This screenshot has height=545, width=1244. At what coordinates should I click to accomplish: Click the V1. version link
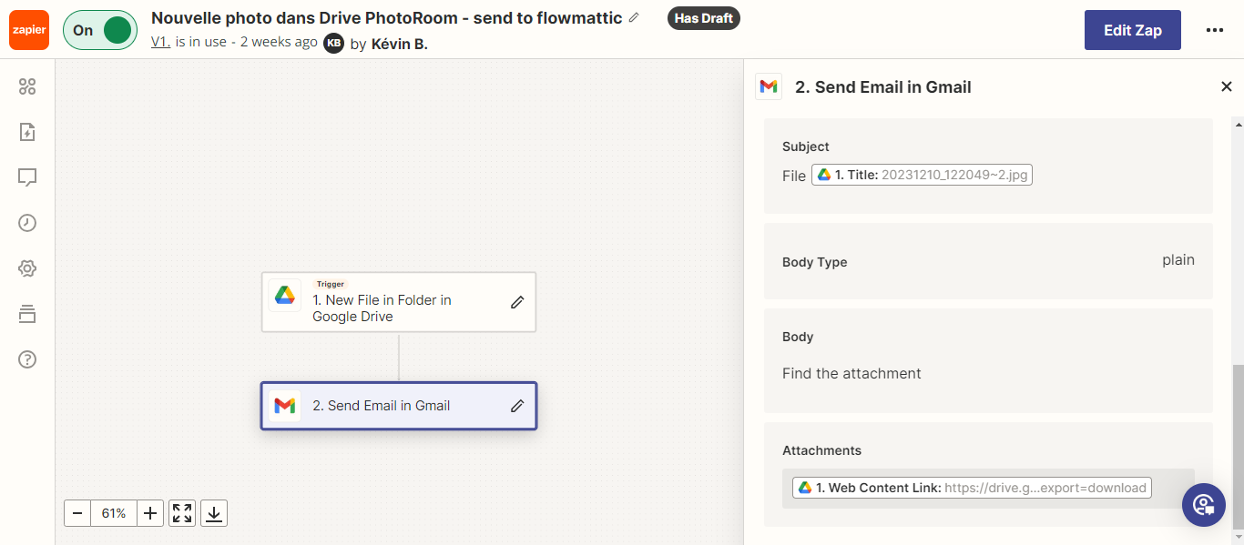pos(160,42)
